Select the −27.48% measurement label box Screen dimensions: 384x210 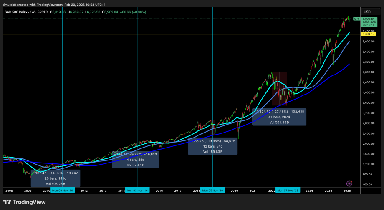point(279,117)
